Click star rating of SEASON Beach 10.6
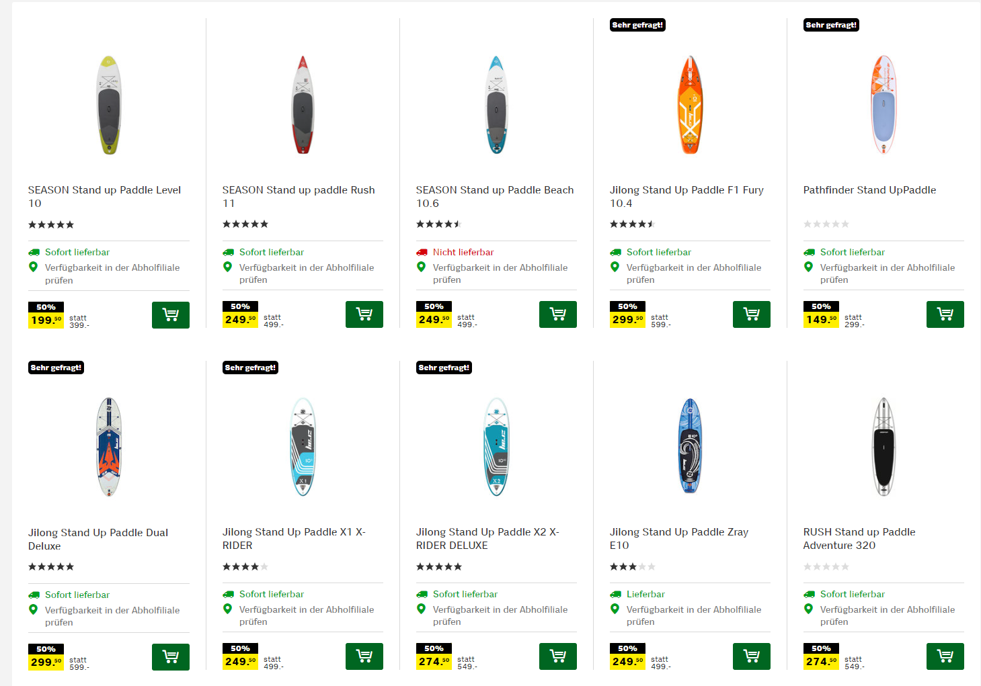This screenshot has height=686, width=981. point(438,224)
